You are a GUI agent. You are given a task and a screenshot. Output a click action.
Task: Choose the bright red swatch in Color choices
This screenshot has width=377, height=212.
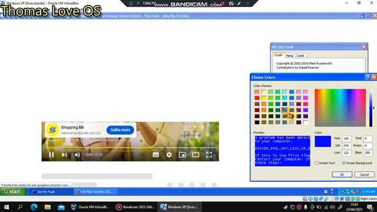coord(257,98)
